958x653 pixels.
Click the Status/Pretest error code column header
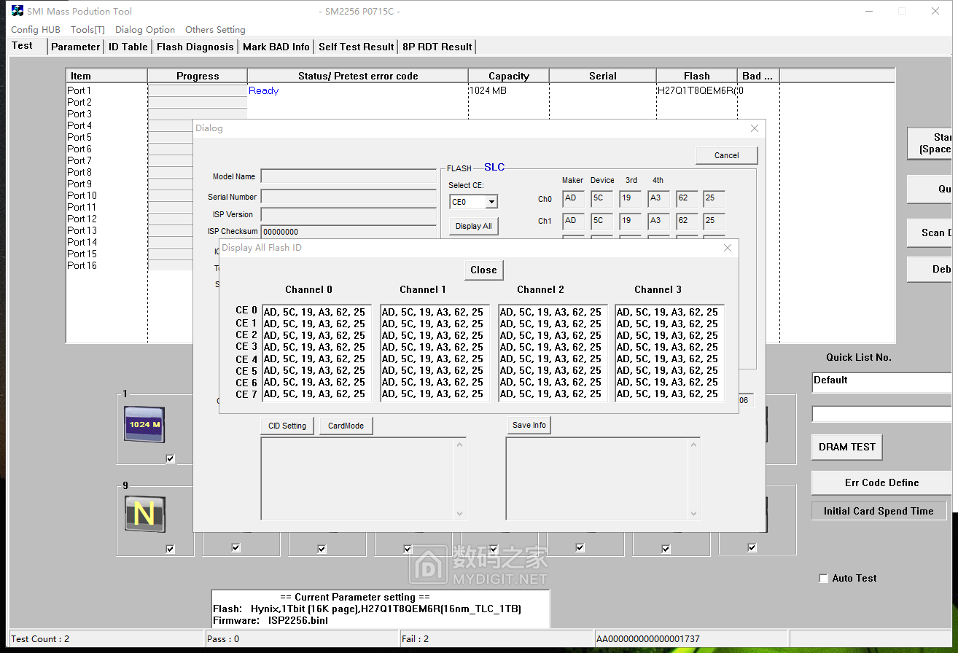point(358,76)
